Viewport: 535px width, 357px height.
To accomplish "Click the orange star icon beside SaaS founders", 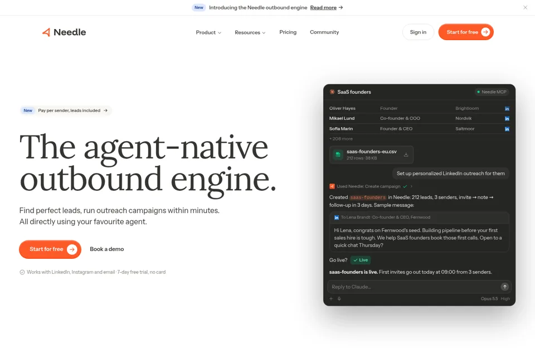I will point(332,92).
